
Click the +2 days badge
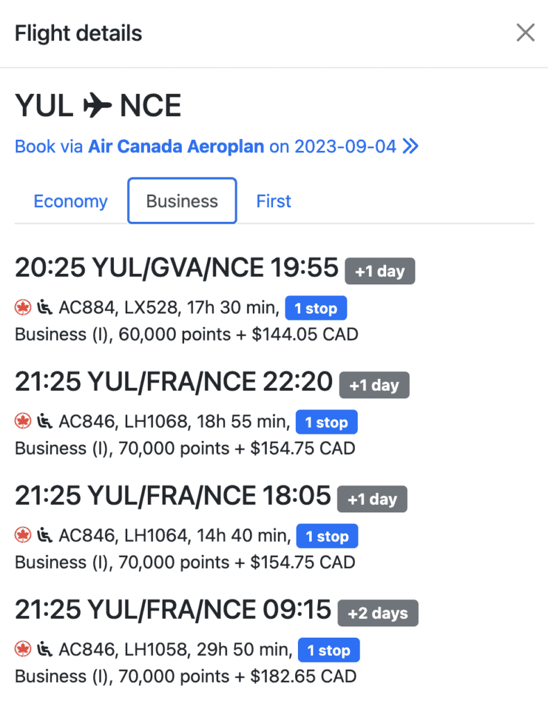pyautogui.click(x=378, y=613)
